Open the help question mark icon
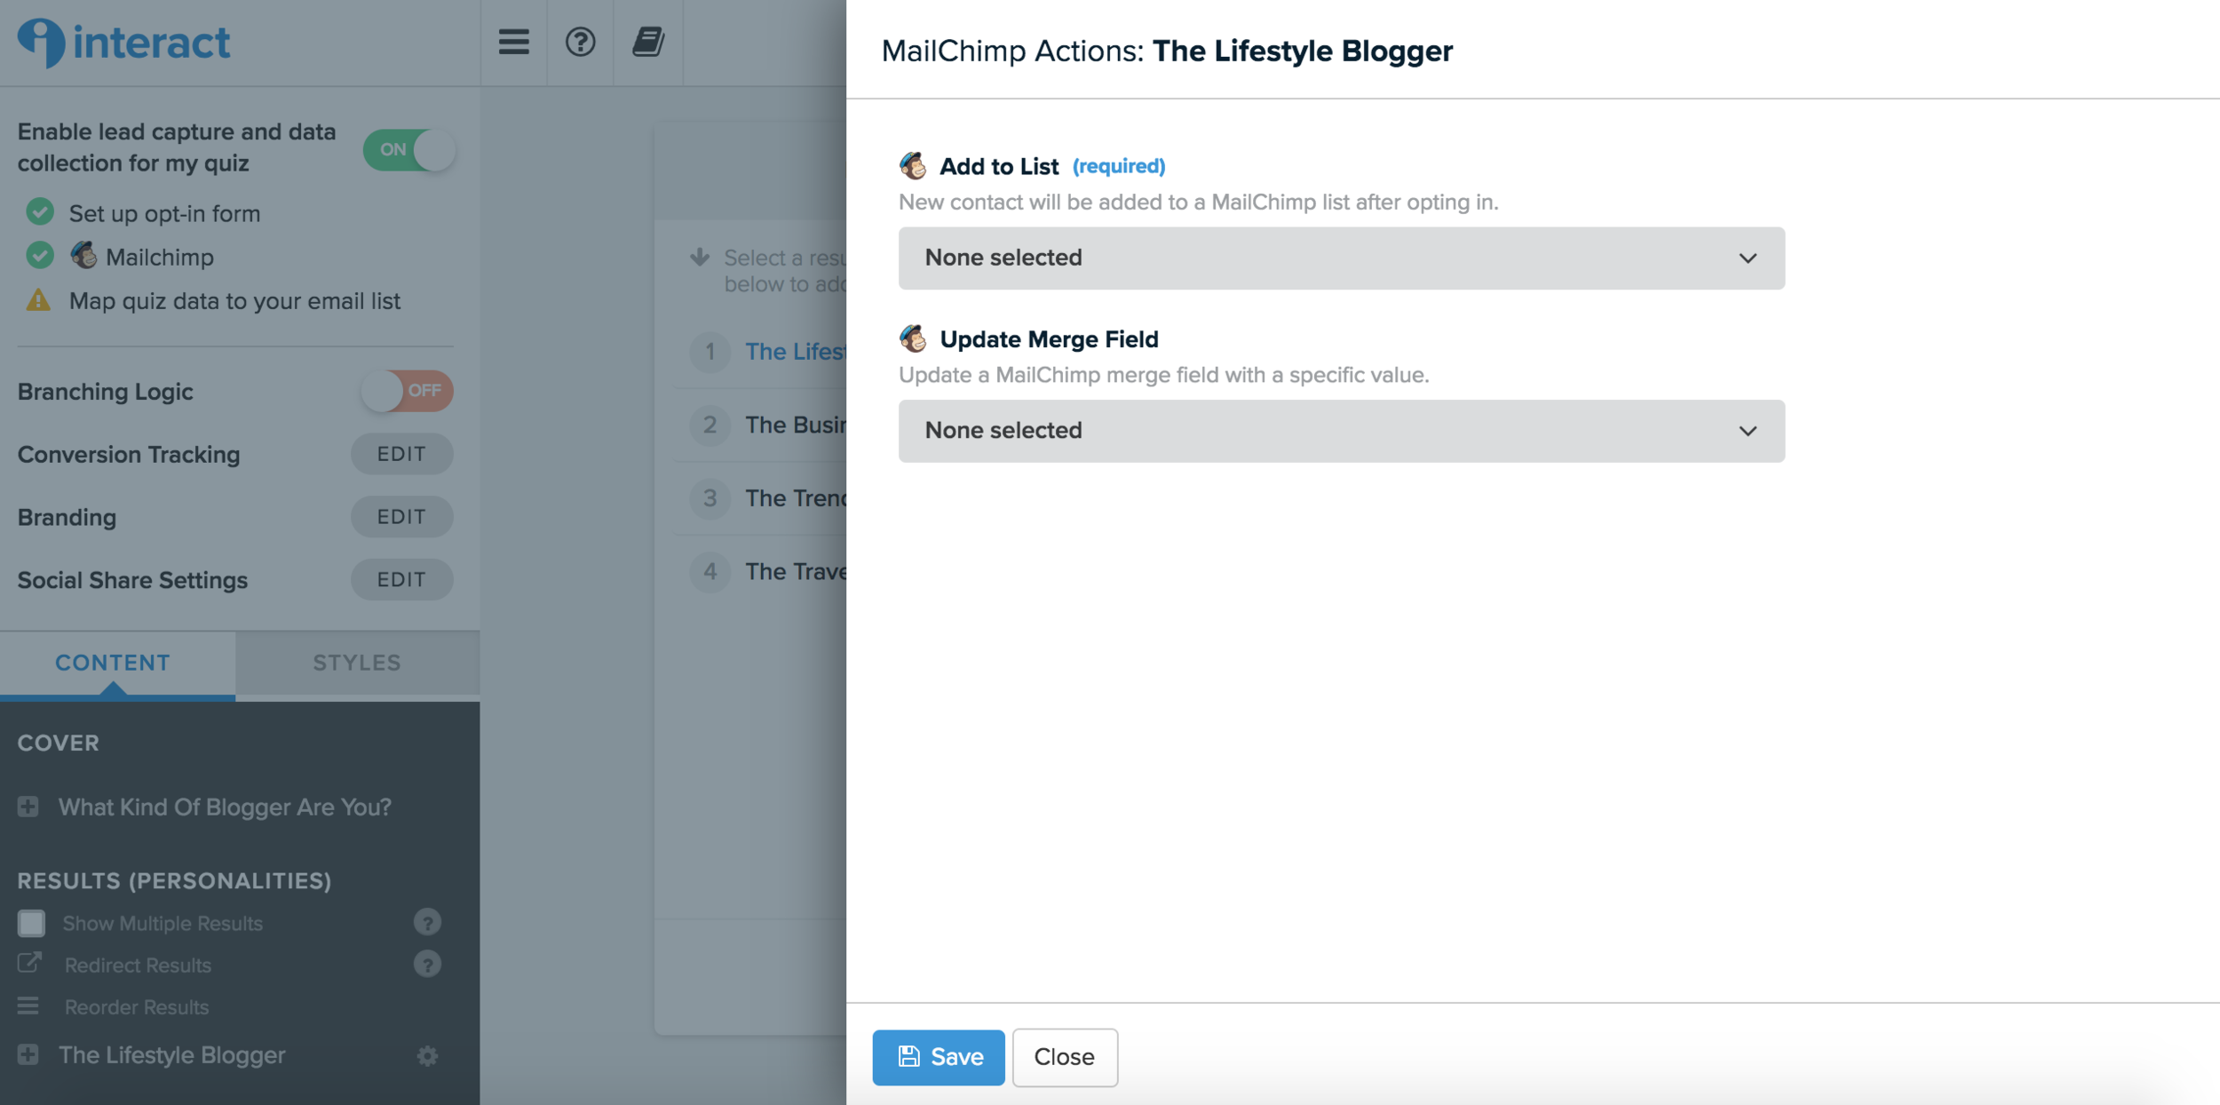Viewport: 2220px width, 1105px height. click(580, 42)
